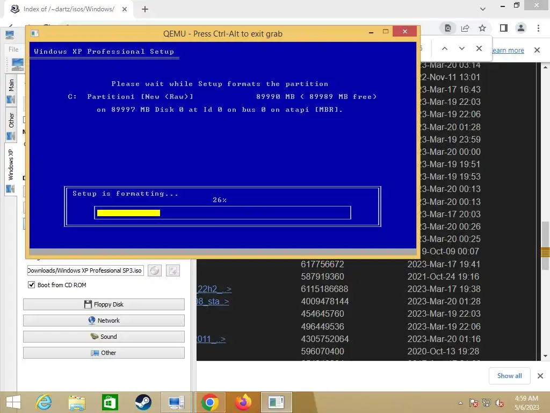This screenshot has width=550, height=413.
Task: Uncheck Boot from CD ROM
Action: click(x=32, y=285)
